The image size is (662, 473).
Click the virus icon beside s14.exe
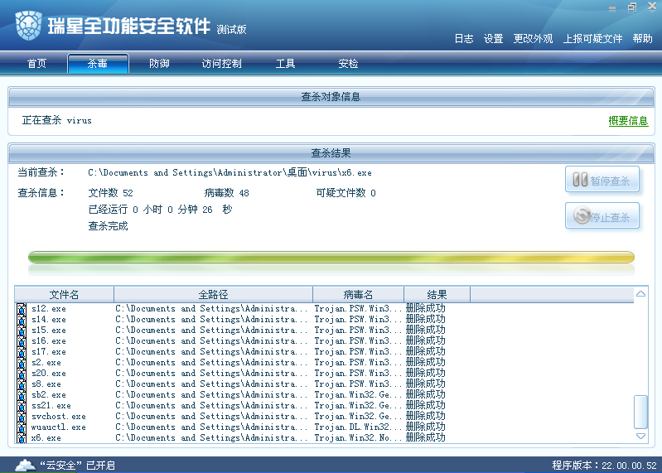tap(21, 320)
